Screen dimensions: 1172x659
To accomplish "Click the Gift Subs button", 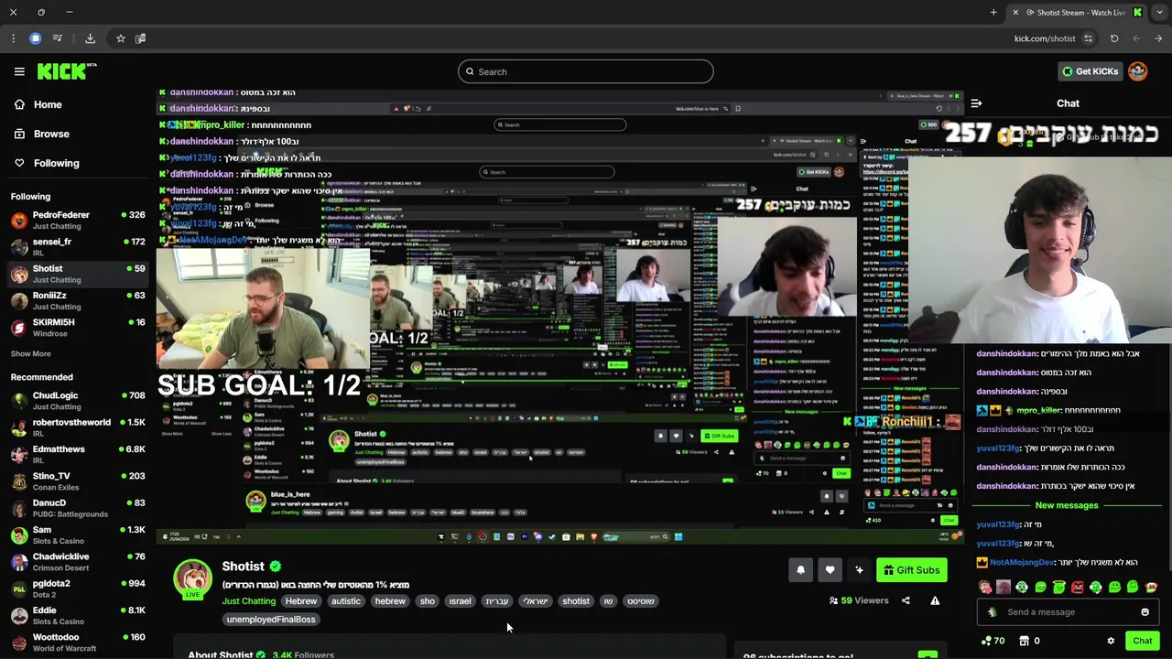I will coord(911,570).
